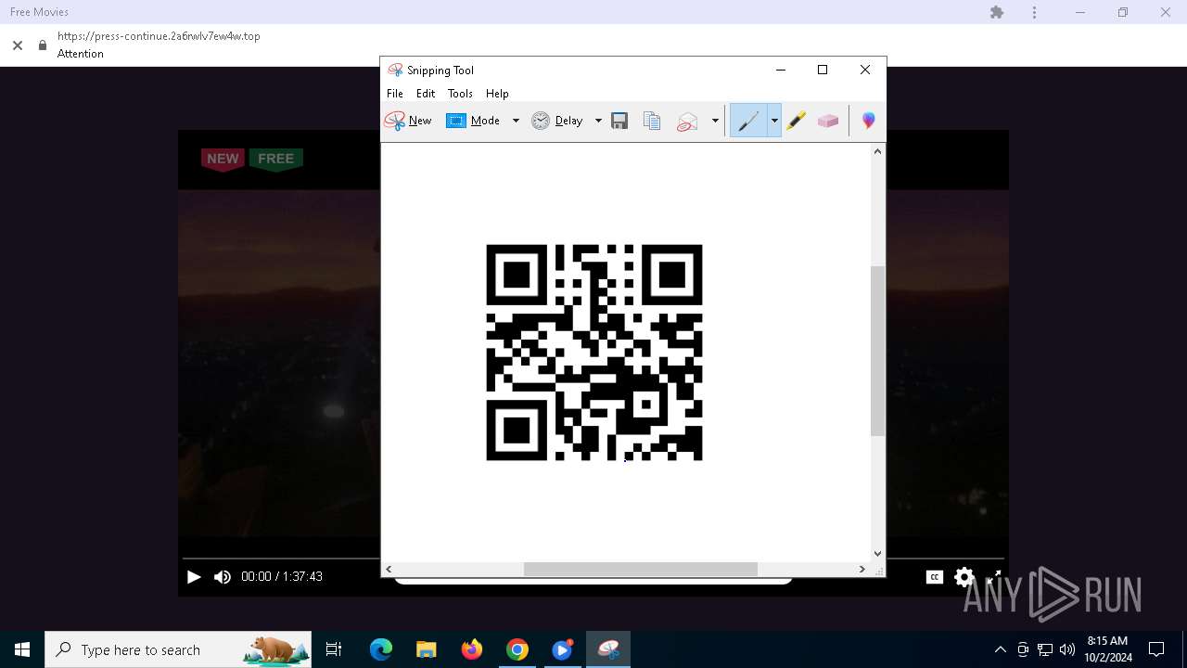Click the captured QR code image

coord(594,353)
